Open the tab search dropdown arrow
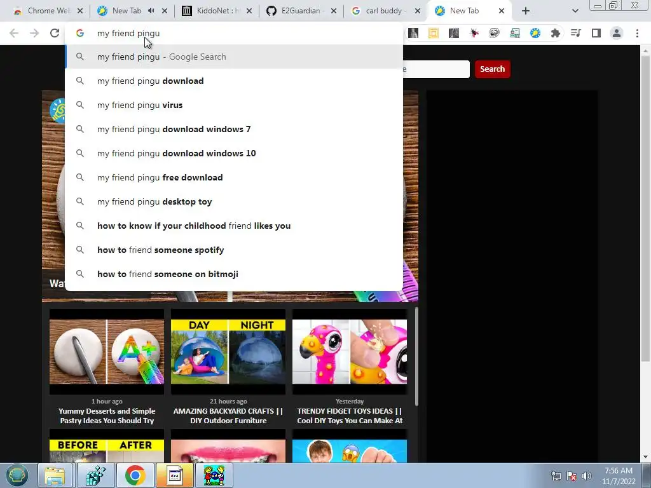 [x=575, y=11]
